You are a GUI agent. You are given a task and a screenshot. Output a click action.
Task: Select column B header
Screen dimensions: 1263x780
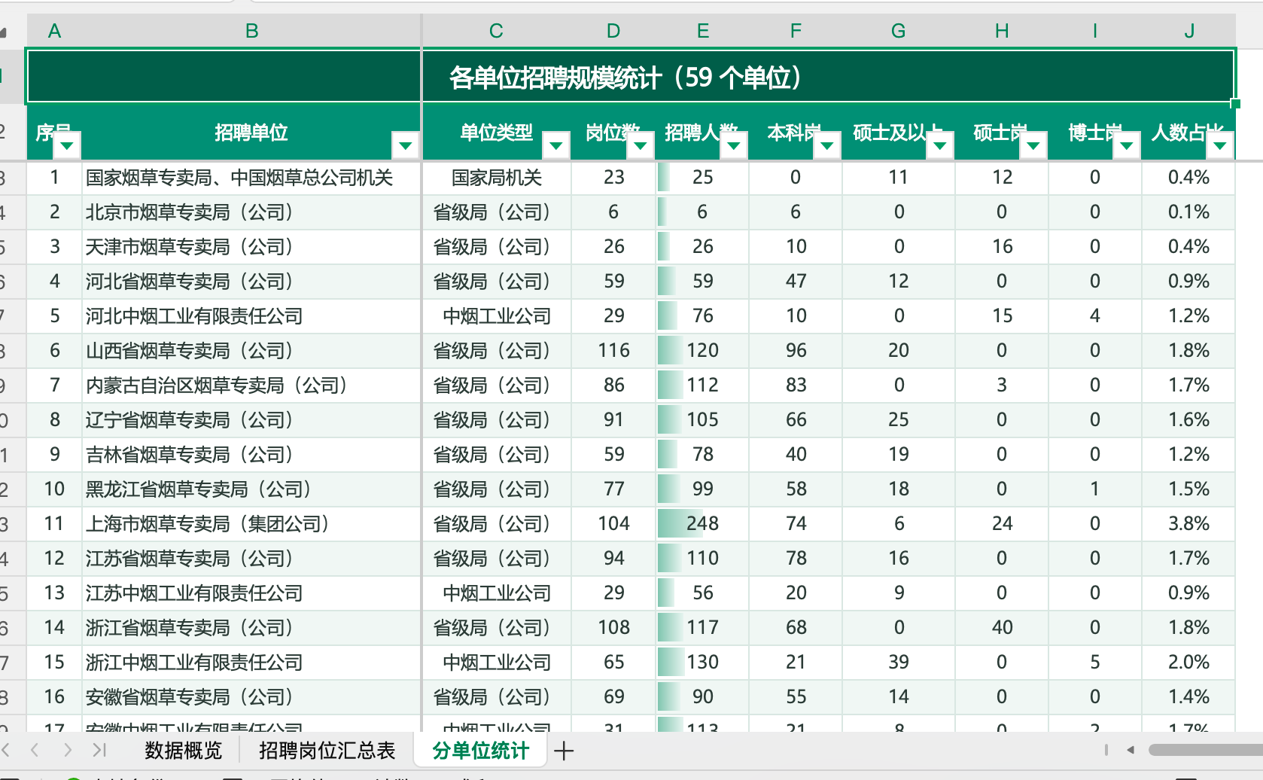click(x=251, y=31)
